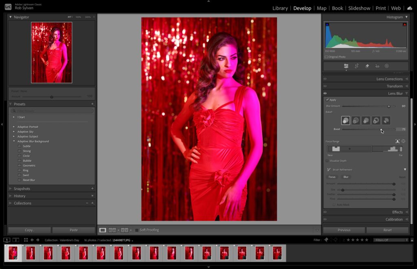Screen dimensions: 417x269
Task: Collapse the Adaptive: Blur Background group
Action: (14, 141)
